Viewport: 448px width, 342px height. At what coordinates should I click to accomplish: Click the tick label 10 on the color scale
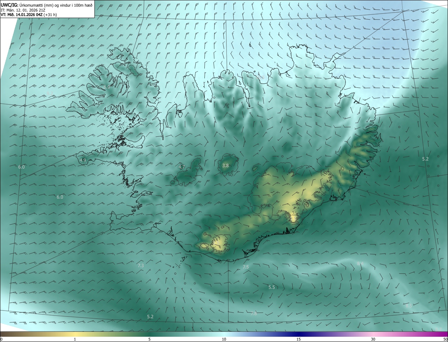click(224, 339)
